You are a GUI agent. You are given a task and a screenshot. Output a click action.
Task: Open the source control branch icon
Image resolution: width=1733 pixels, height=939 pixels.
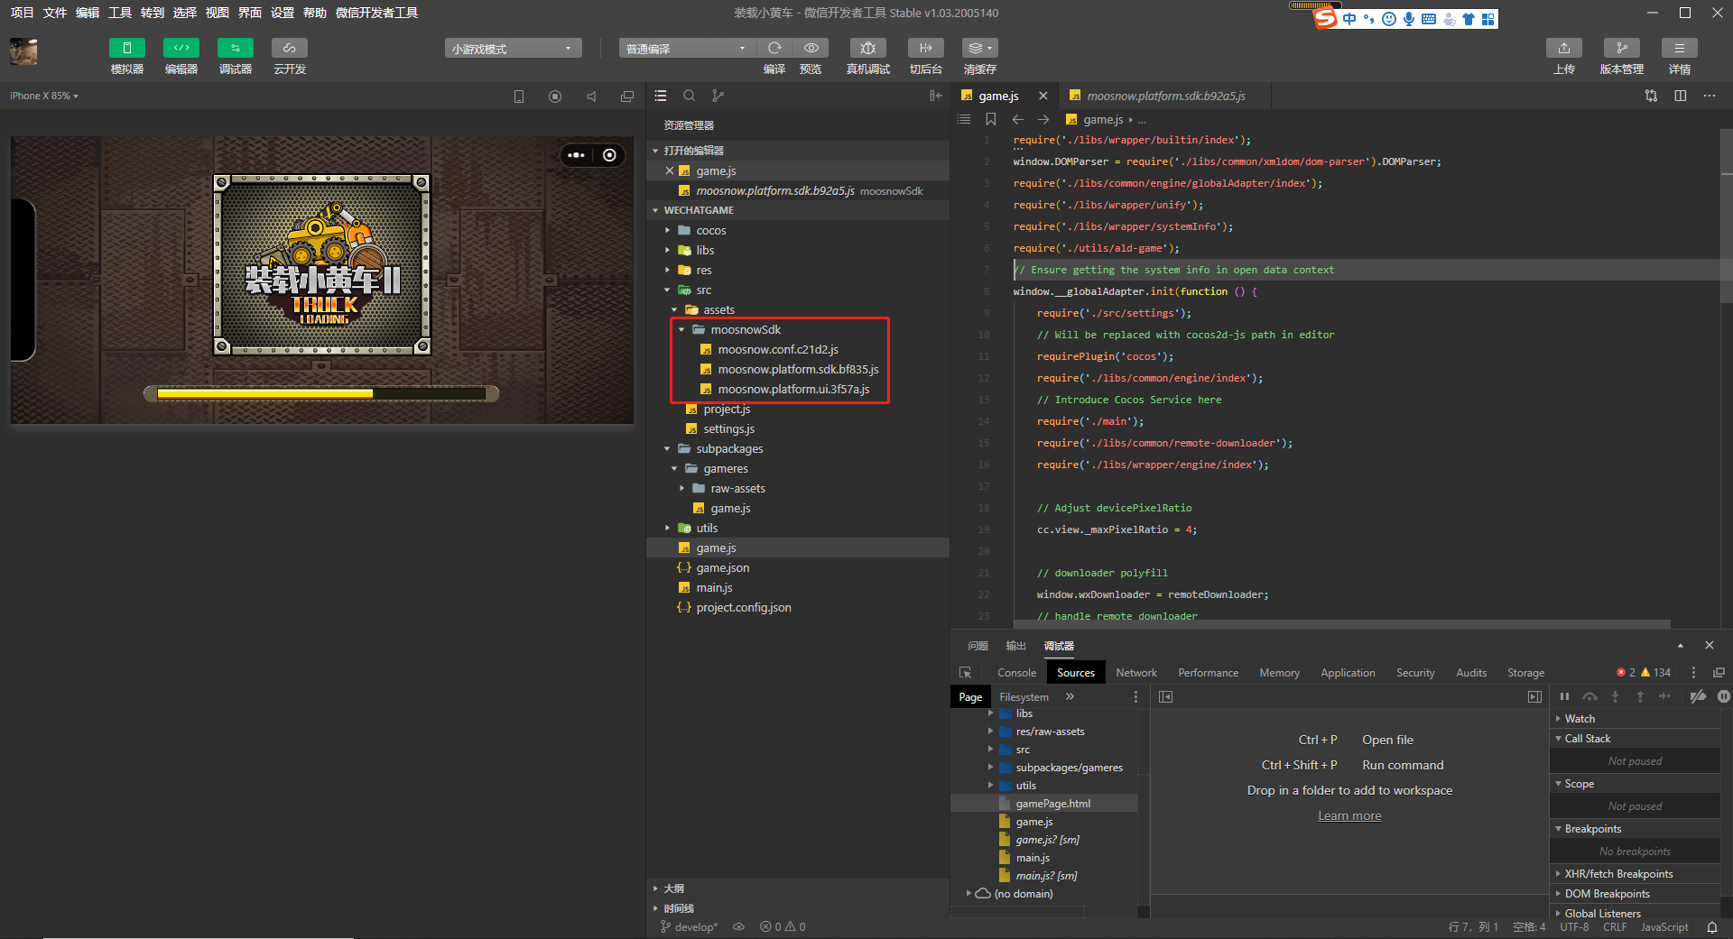coord(718,96)
